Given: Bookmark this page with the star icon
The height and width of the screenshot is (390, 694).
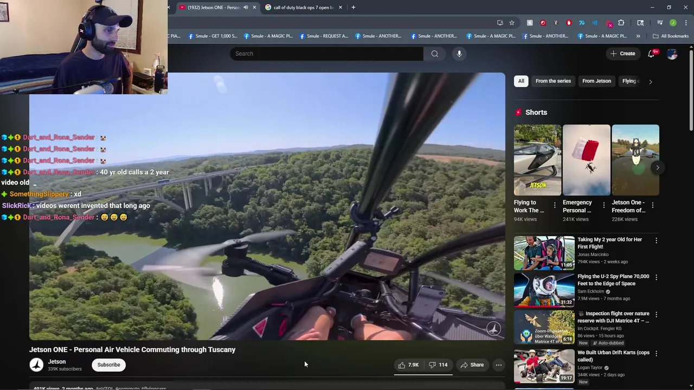Looking at the screenshot, I should pyautogui.click(x=511, y=23).
